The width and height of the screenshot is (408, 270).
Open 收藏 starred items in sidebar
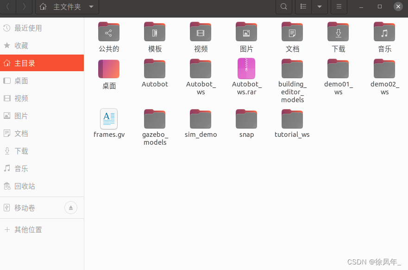tap(42, 46)
